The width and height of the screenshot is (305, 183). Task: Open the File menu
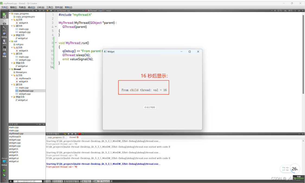tap(5, 7)
